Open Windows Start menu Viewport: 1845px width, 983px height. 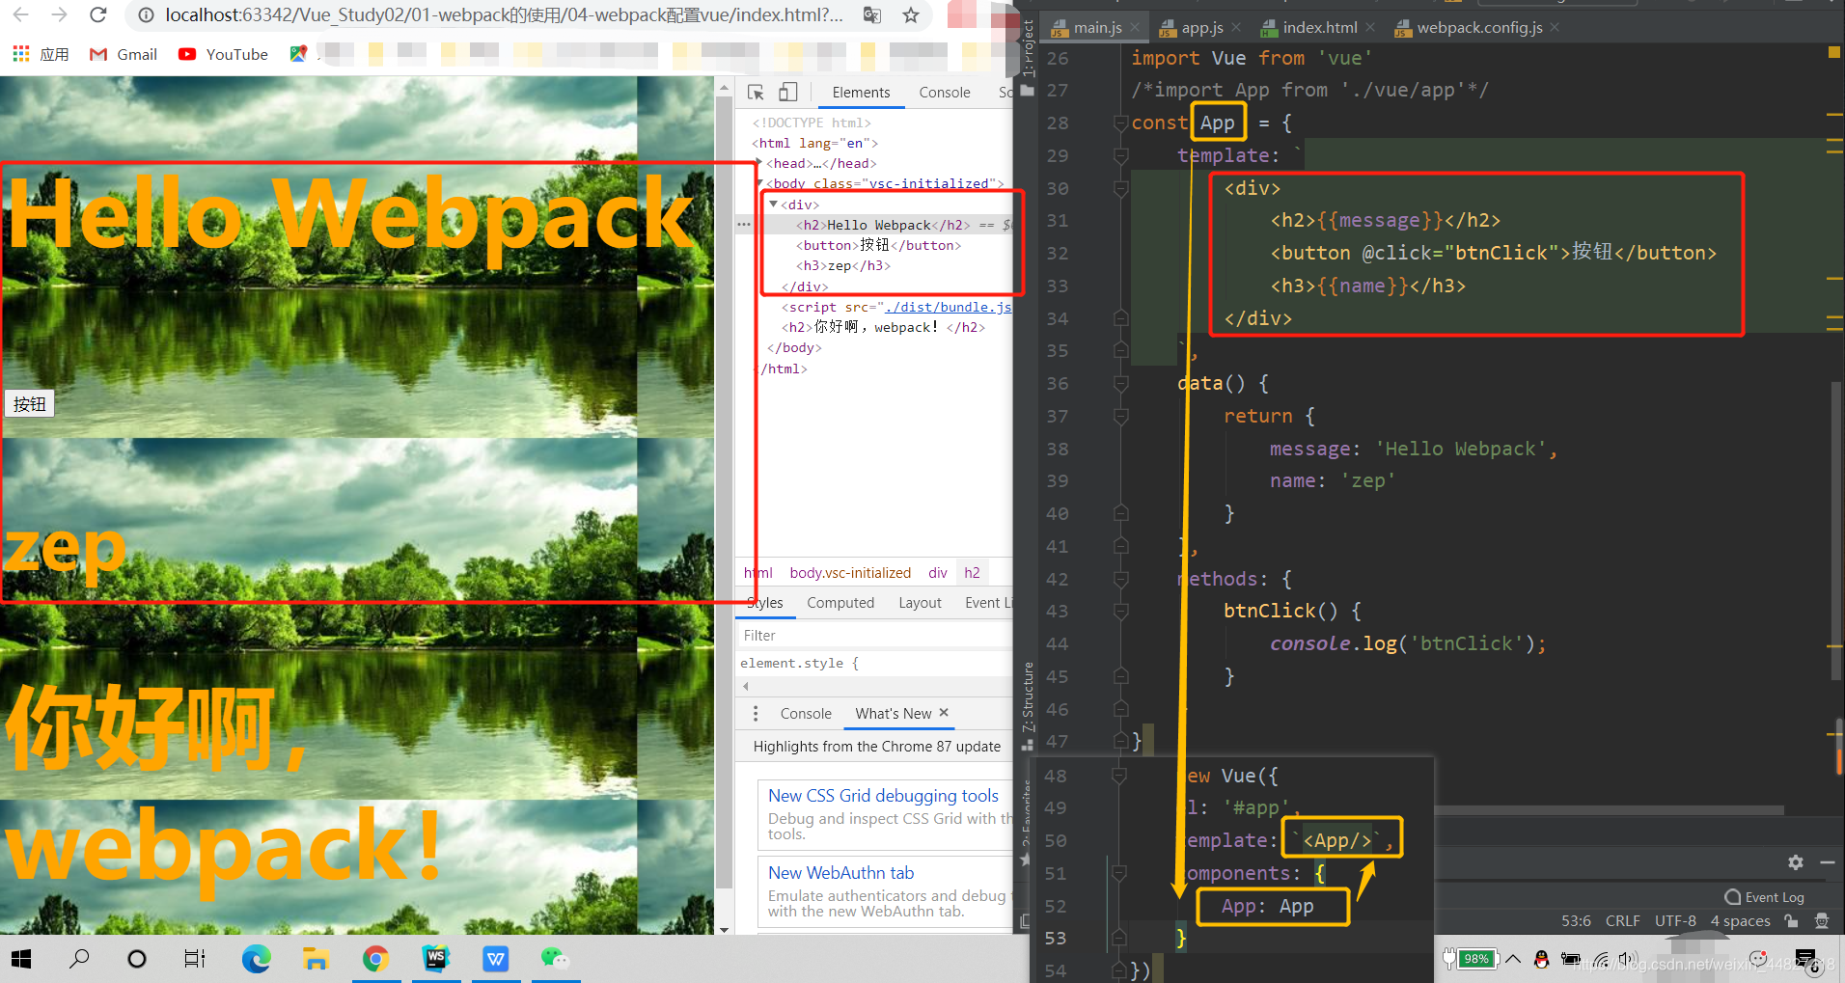[21, 959]
